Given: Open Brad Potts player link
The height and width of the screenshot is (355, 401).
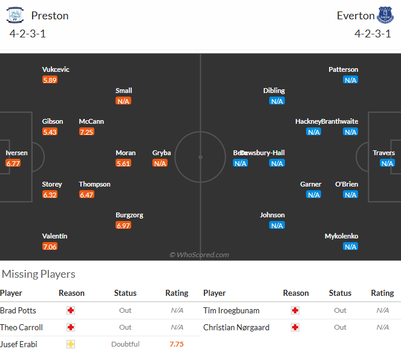Looking at the screenshot, I should click(18, 310).
